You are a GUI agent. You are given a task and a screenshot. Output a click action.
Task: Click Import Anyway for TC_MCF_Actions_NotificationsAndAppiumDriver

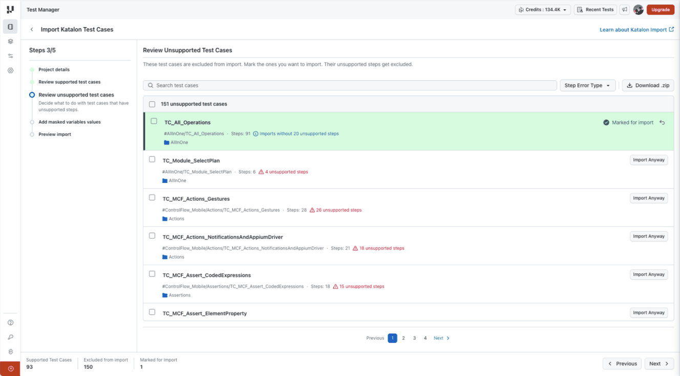click(649, 236)
